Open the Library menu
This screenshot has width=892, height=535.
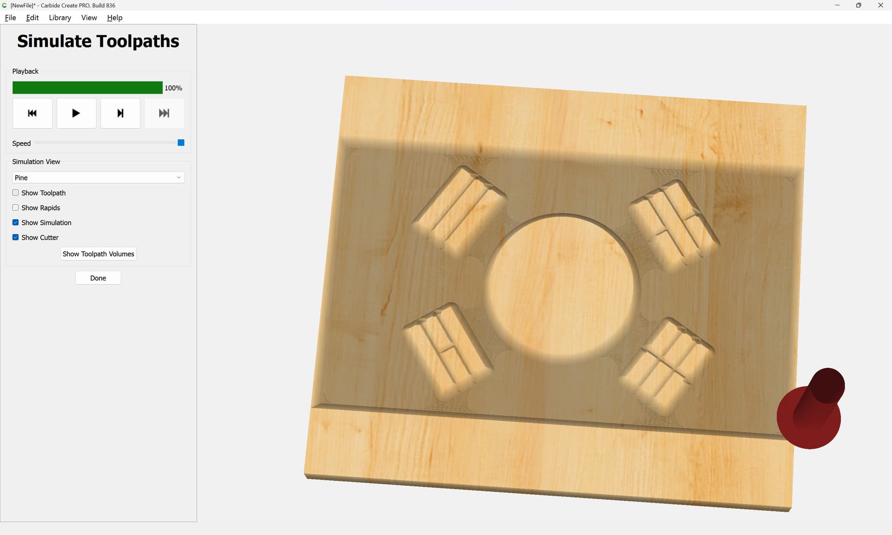(60, 18)
